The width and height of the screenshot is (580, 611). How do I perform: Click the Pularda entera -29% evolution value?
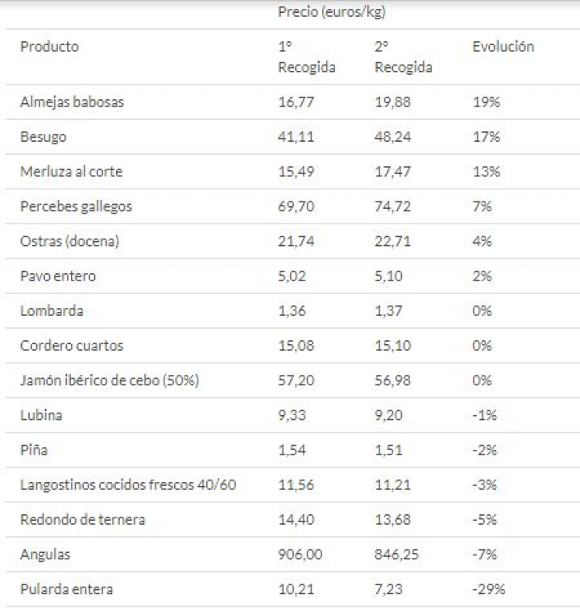pos(488,589)
